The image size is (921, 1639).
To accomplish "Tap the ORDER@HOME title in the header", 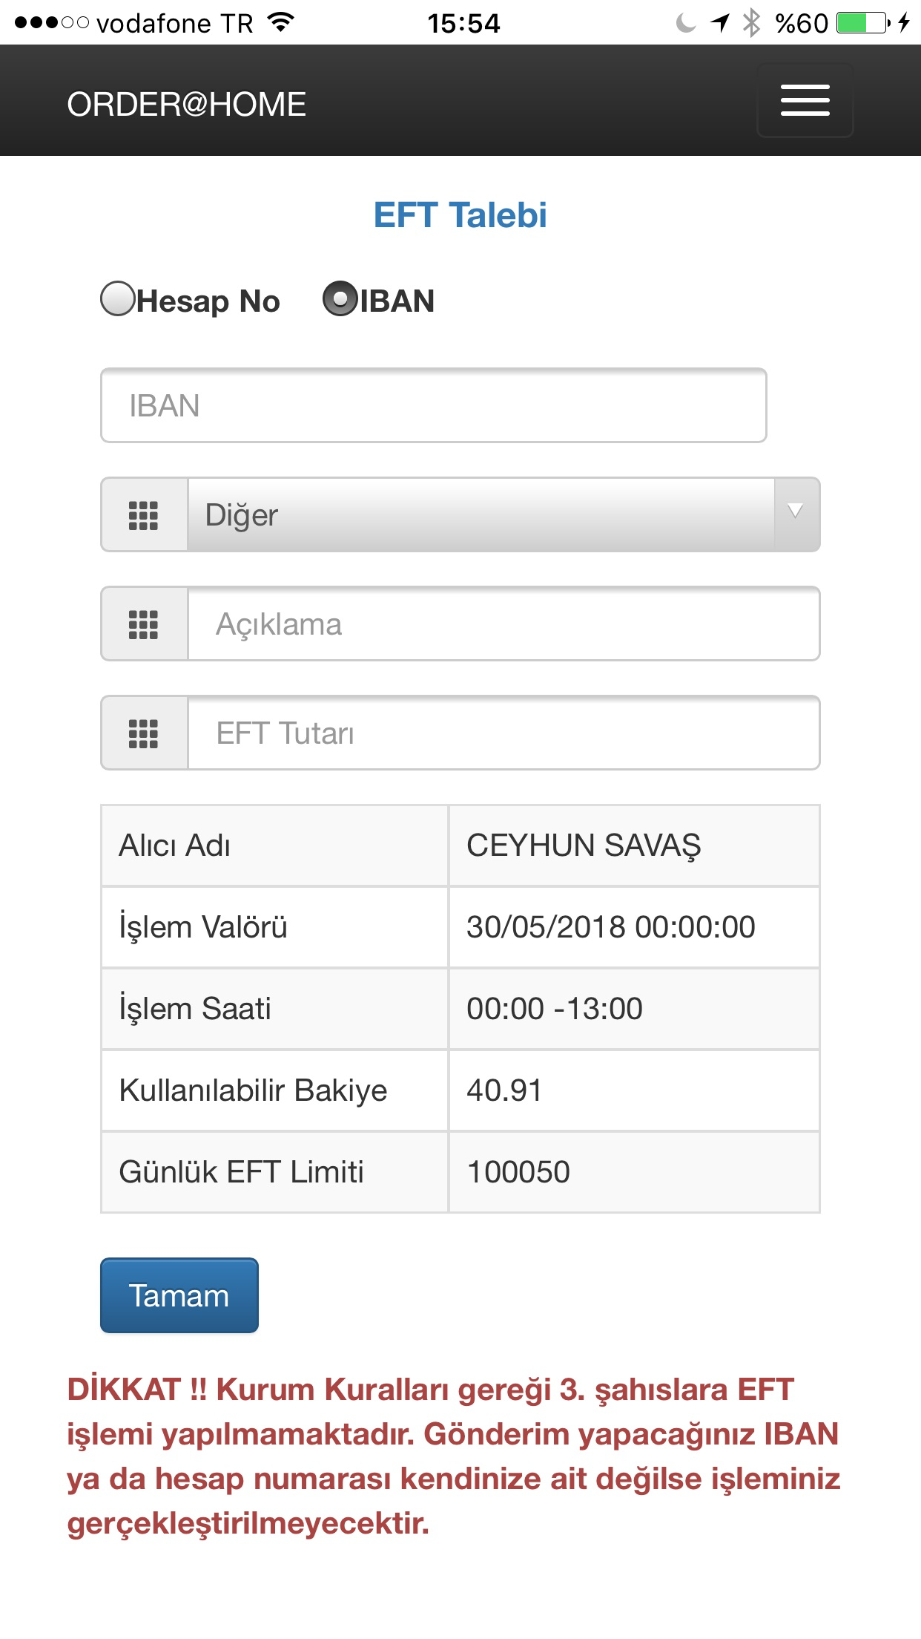I will click(185, 104).
